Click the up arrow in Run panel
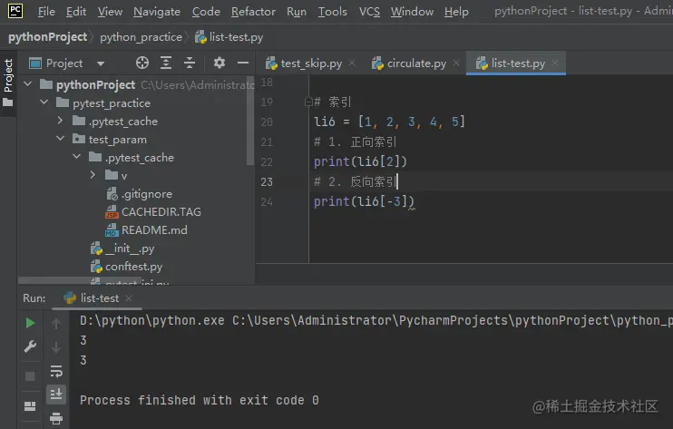This screenshot has width=673, height=429. tap(56, 323)
